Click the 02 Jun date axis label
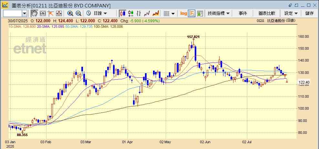 (x=205, y=142)
